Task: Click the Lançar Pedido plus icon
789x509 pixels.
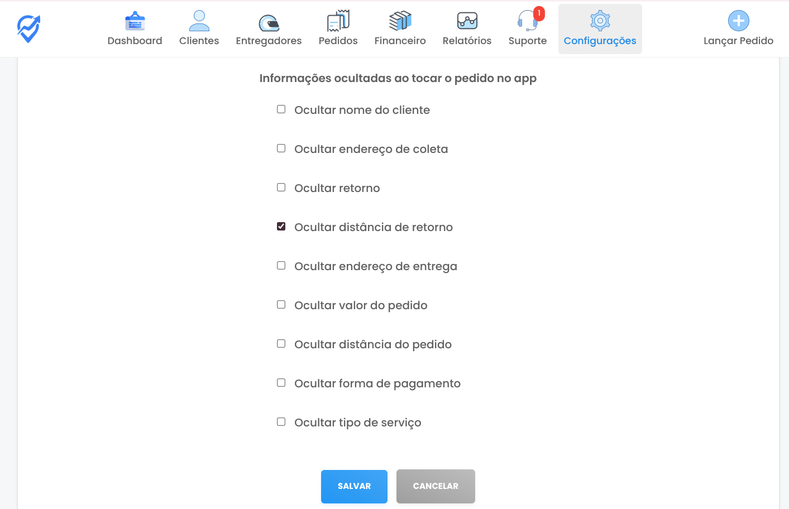Action: (738, 21)
